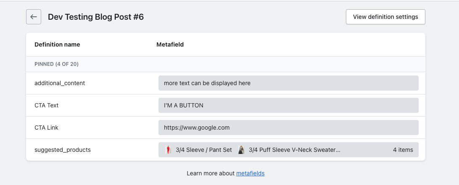Click the CTA Link URL field
Viewport: 459px width, 185px height.
tap(288, 128)
